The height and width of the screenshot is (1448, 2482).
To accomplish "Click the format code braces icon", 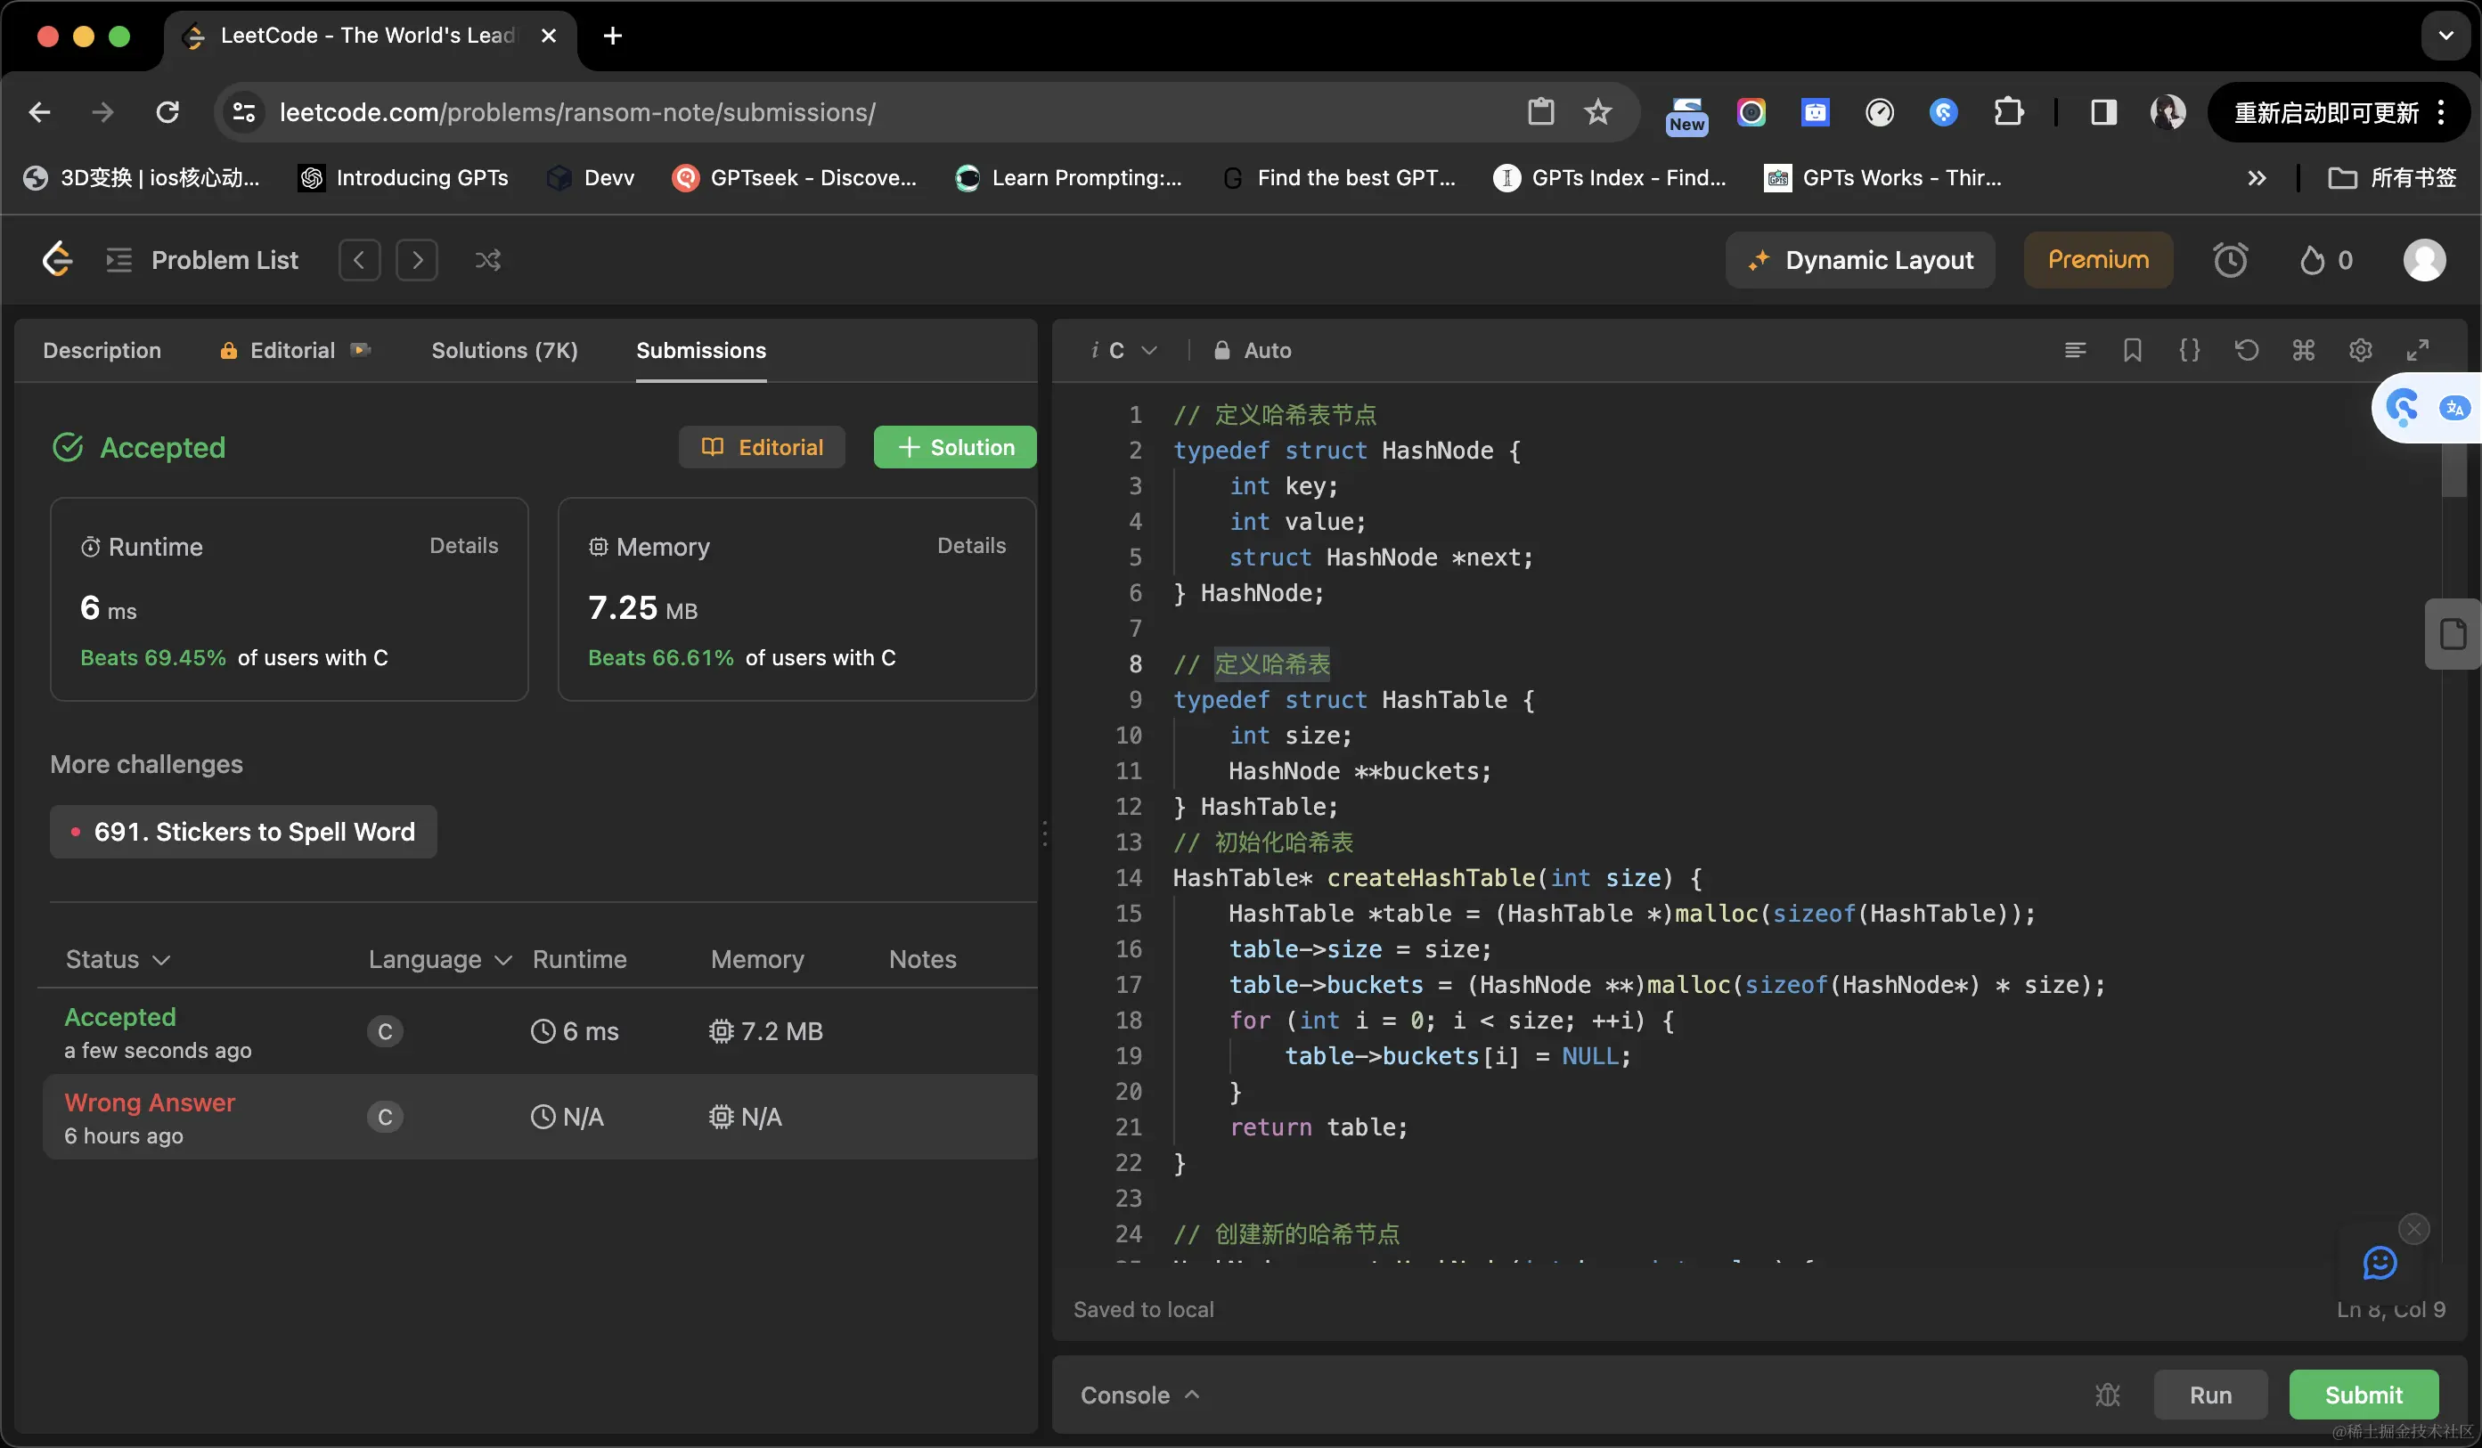I will (2189, 351).
